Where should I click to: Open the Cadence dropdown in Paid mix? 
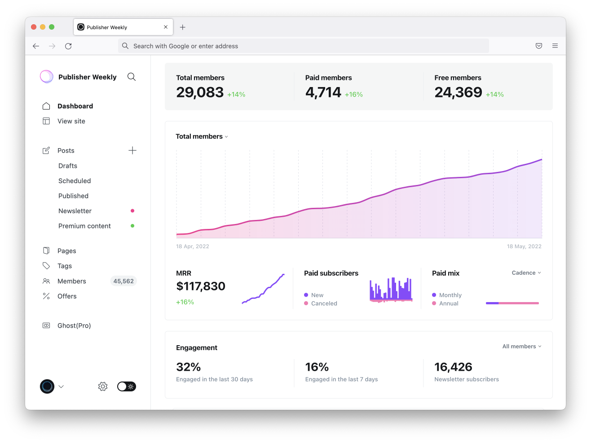525,272
